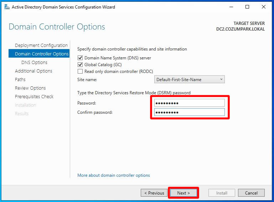This screenshot has width=274, height=202.
Task: Go back with Previous button
Action: [x=154, y=193]
